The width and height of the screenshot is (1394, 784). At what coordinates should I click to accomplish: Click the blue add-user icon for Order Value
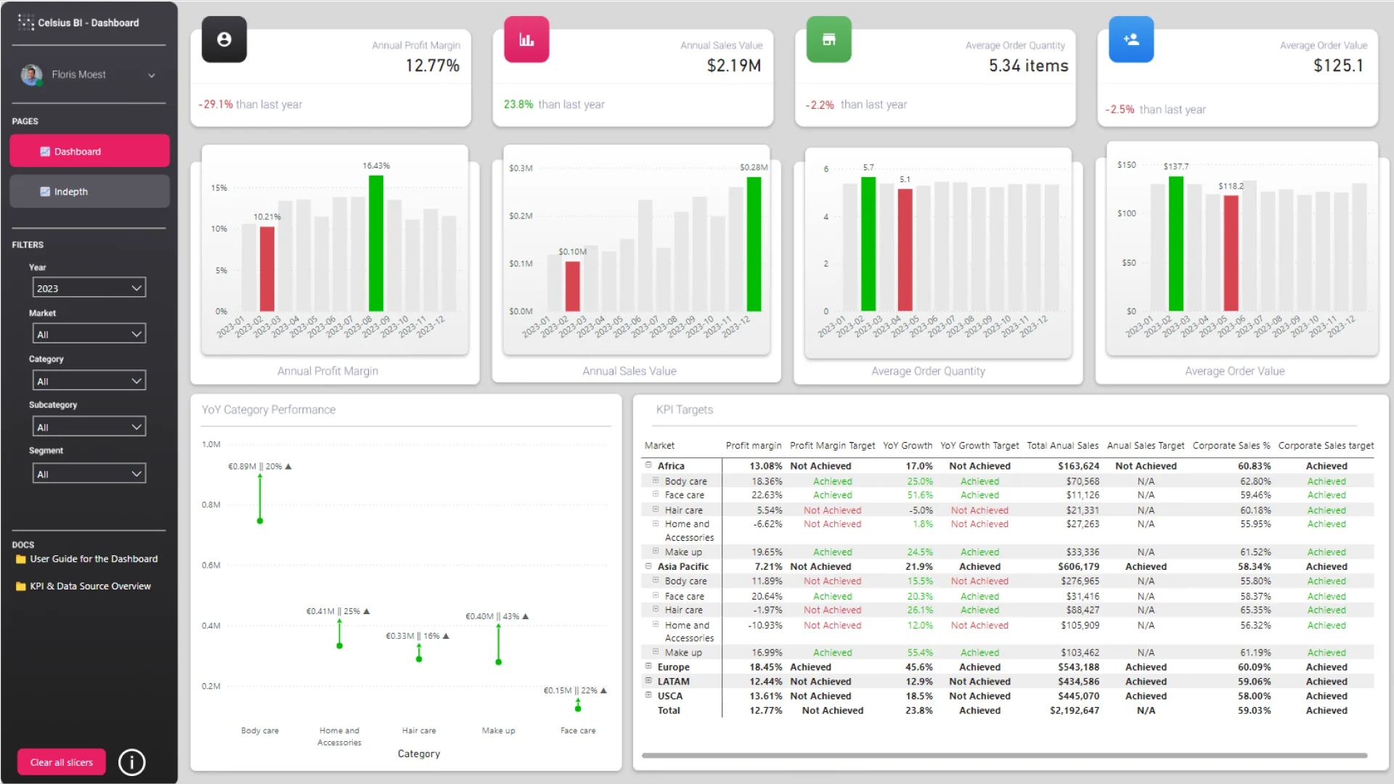1131,40
